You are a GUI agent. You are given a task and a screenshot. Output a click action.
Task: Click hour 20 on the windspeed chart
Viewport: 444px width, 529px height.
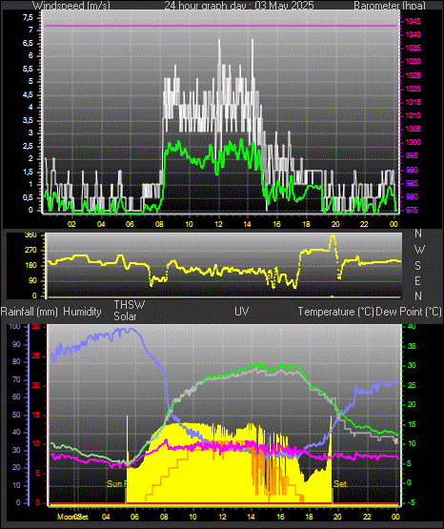pos(335,224)
